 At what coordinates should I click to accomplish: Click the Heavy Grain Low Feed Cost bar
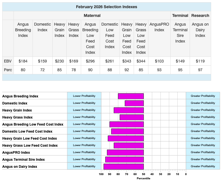(x=126, y=138)
